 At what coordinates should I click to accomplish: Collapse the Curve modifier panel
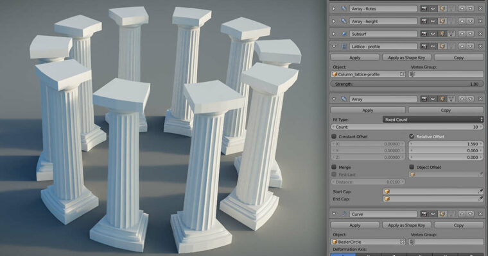tap(334, 214)
